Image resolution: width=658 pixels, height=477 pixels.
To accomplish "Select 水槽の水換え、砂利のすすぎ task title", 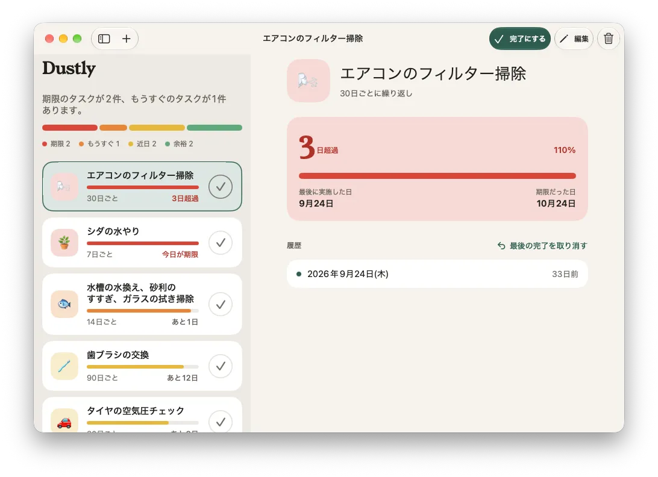I will 140,293.
